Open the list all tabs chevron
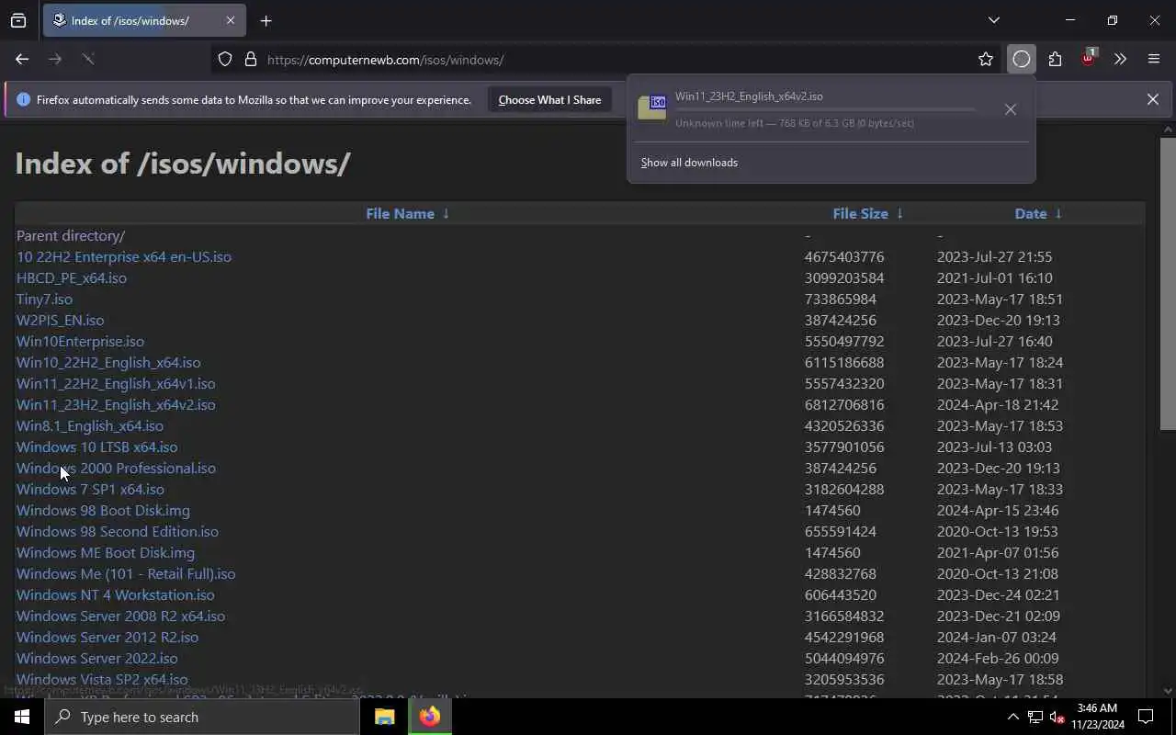Image resolution: width=1176 pixels, height=735 pixels. 993,20
